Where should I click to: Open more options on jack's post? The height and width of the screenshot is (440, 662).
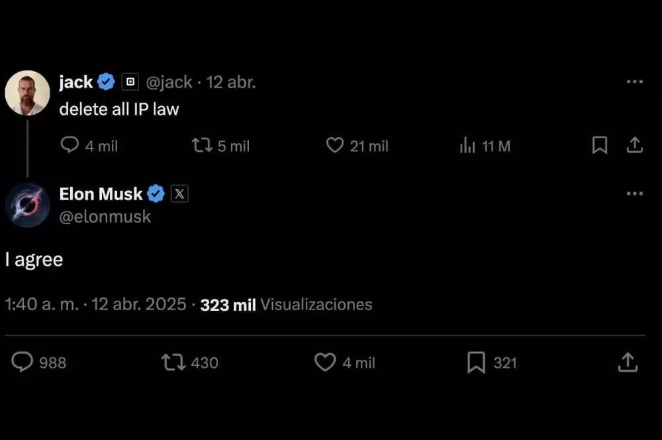(634, 82)
